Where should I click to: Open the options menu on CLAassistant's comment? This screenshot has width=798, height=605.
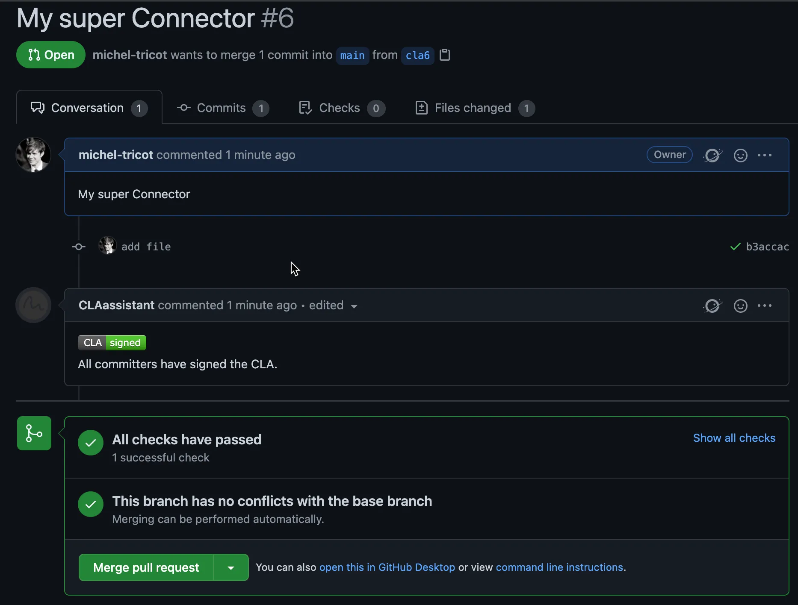pyautogui.click(x=765, y=305)
